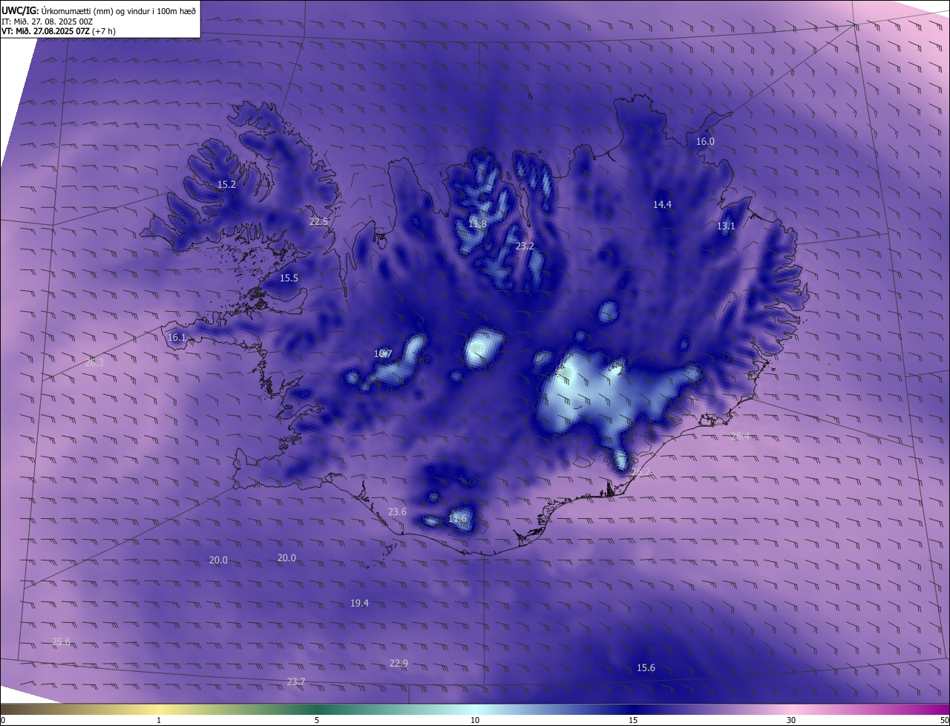Click the '50' tick on the color scale
Screen dimensions: 950x726
point(944,720)
